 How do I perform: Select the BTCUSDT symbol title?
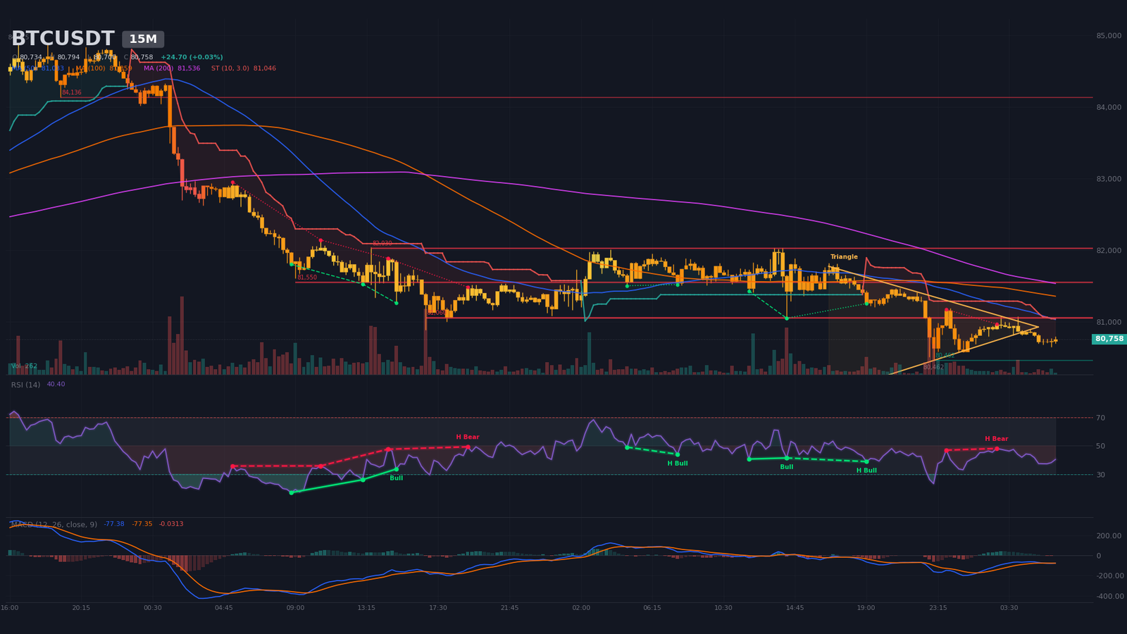pos(63,39)
